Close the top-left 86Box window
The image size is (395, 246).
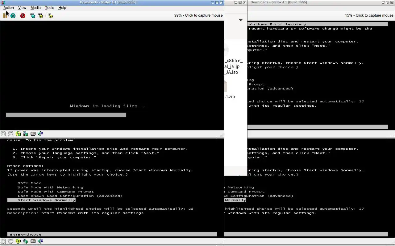(221, 2)
